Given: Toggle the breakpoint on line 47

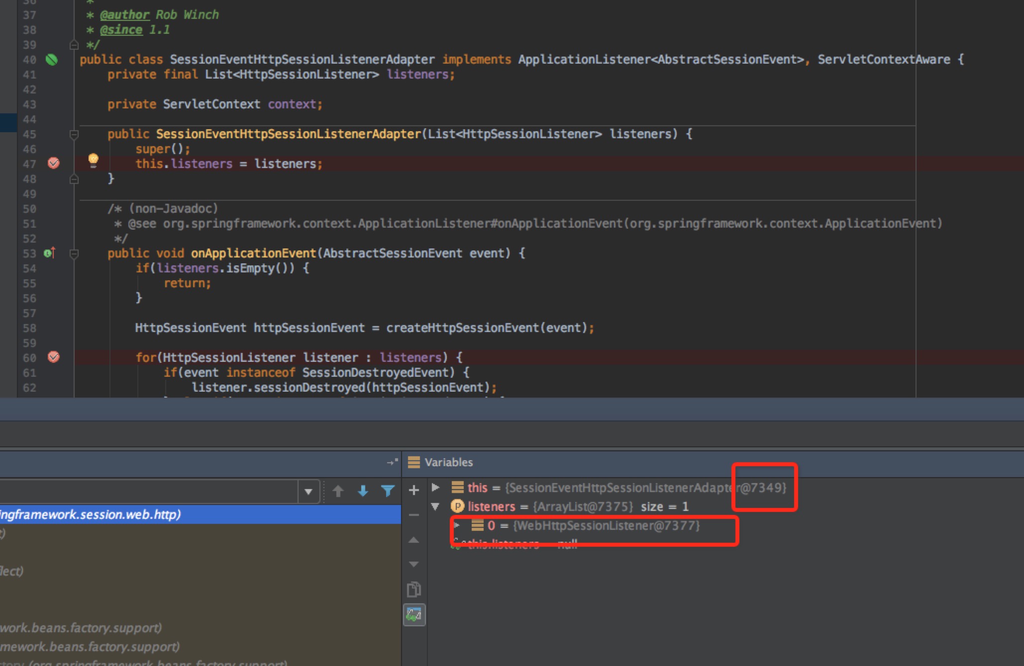Looking at the screenshot, I should [53, 163].
